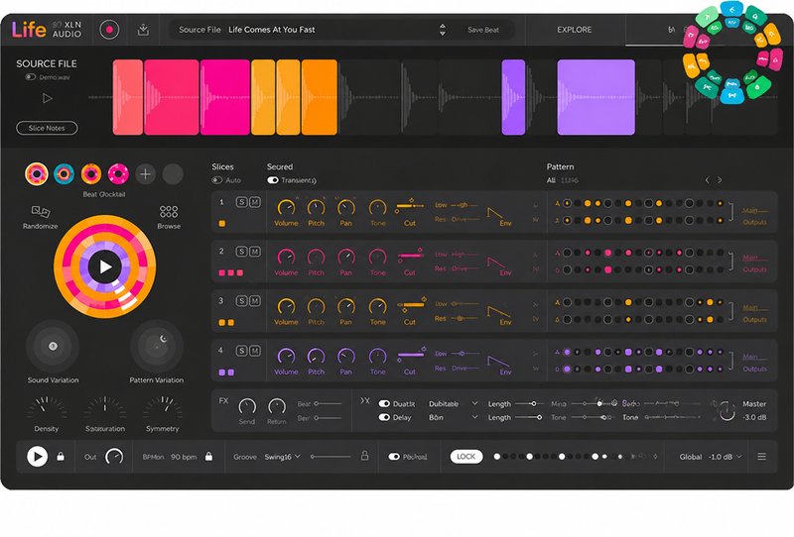Click the Life Comes At You Fast source name
Image resolution: width=794 pixels, height=537 pixels.
tap(271, 30)
